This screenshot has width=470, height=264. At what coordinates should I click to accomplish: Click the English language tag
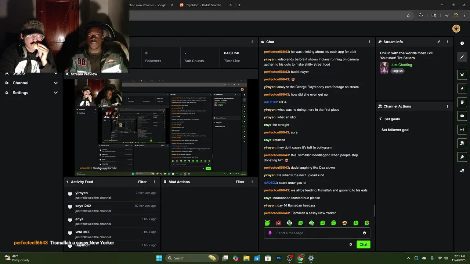point(397,71)
